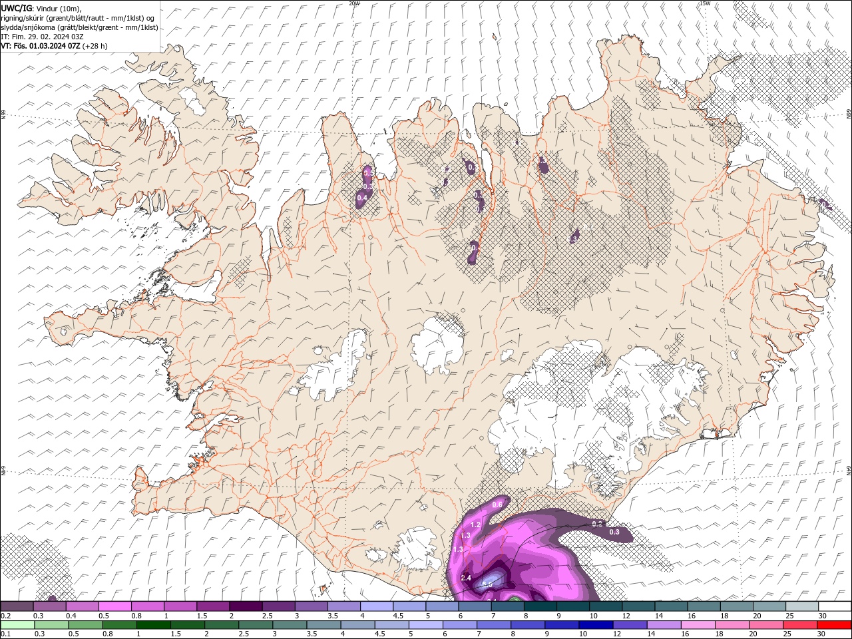Screen dimensions: 852x639
Task: Pick the palest green bottom-row swatch from 0.1 to 0.3
Action: coord(17,625)
